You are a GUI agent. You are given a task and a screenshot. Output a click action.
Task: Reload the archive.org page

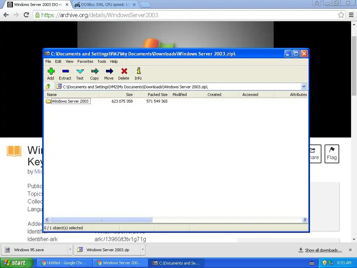[x=26, y=15]
